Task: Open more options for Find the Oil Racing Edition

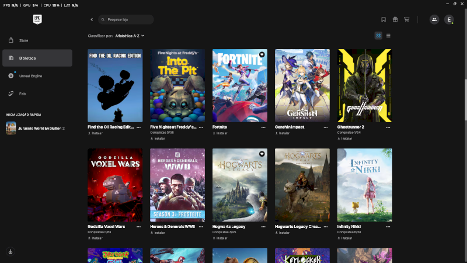Action: tap(138, 127)
